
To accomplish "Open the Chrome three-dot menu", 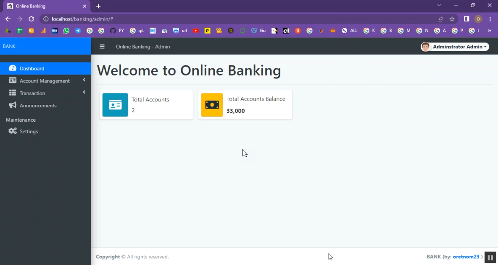I will [x=490, y=19].
